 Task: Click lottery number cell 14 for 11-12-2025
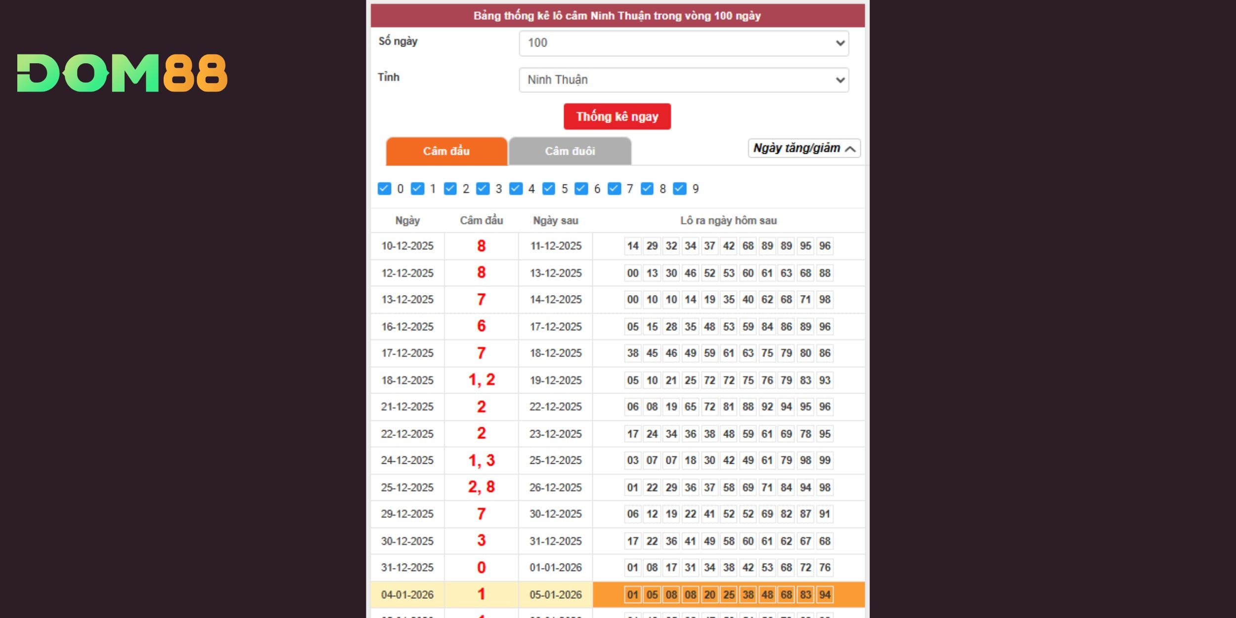tap(633, 246)
